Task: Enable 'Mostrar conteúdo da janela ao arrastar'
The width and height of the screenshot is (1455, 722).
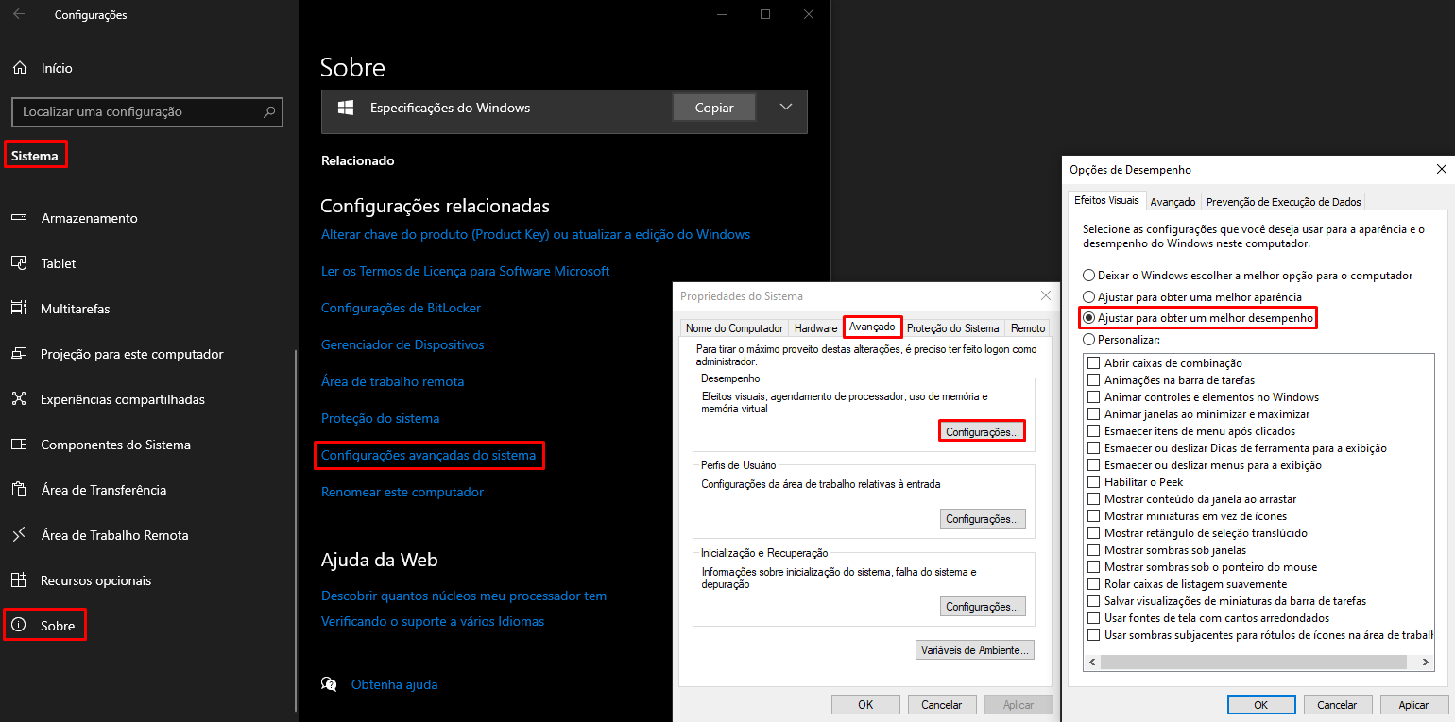Action: (x=1094, y=499)
